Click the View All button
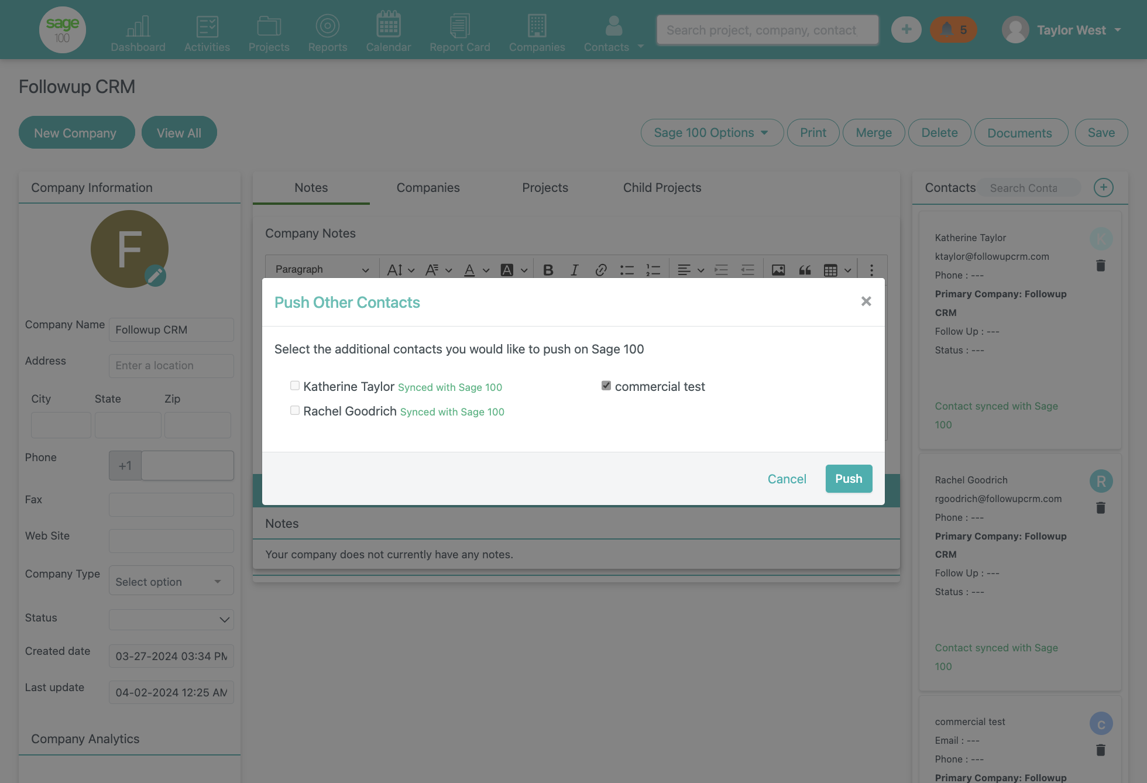This screenshot has height=783, width=1147. [179, 132]
